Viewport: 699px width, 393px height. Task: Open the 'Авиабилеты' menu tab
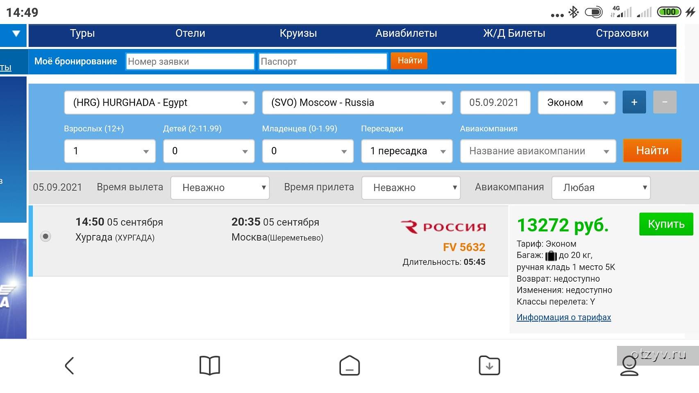(406, 34)
